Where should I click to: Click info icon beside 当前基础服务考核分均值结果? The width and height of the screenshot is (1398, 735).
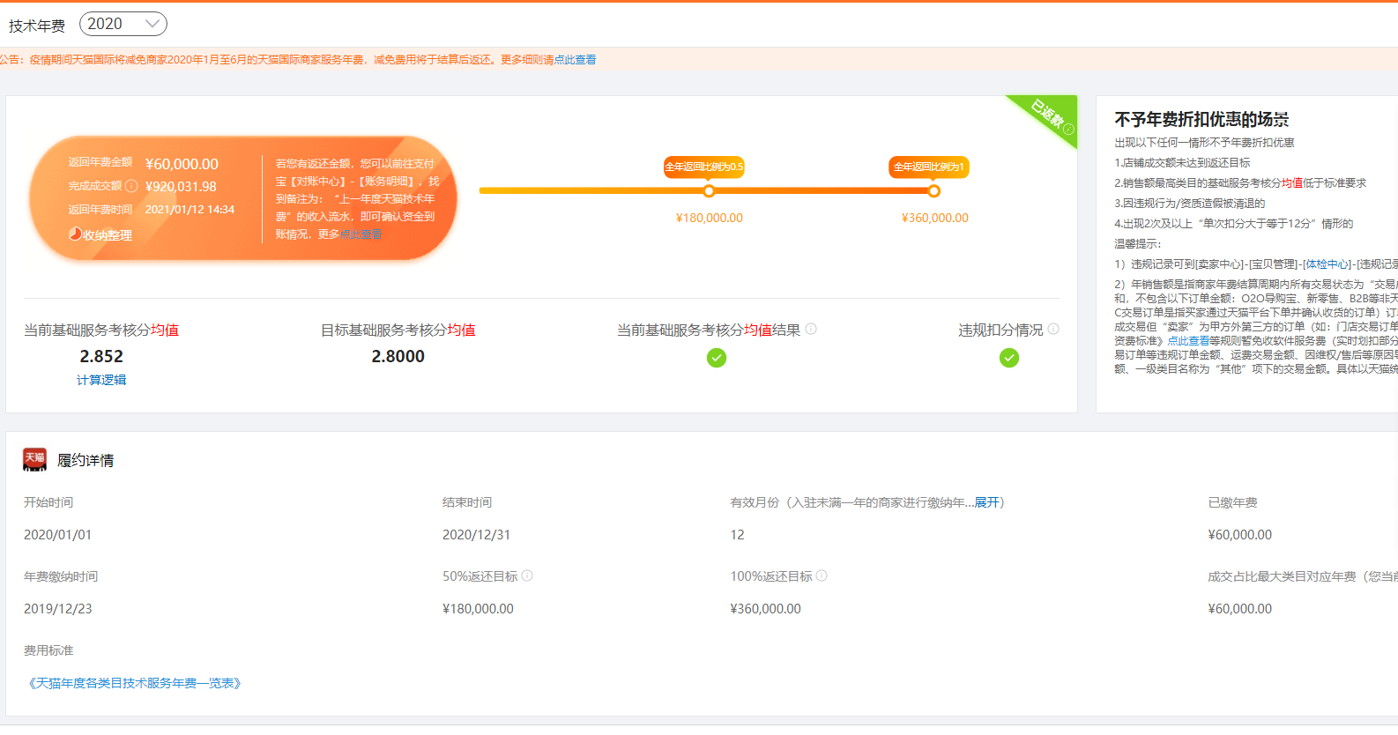811,329
